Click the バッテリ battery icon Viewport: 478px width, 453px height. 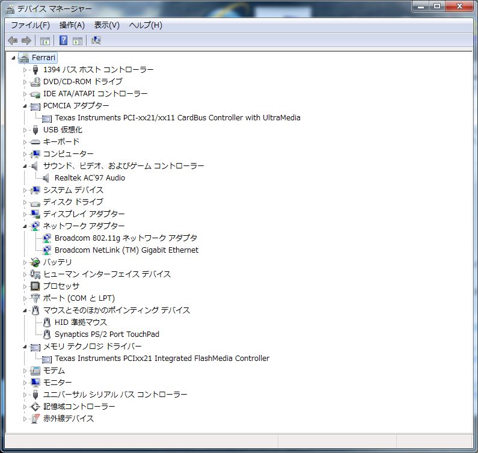coord(35,262)
